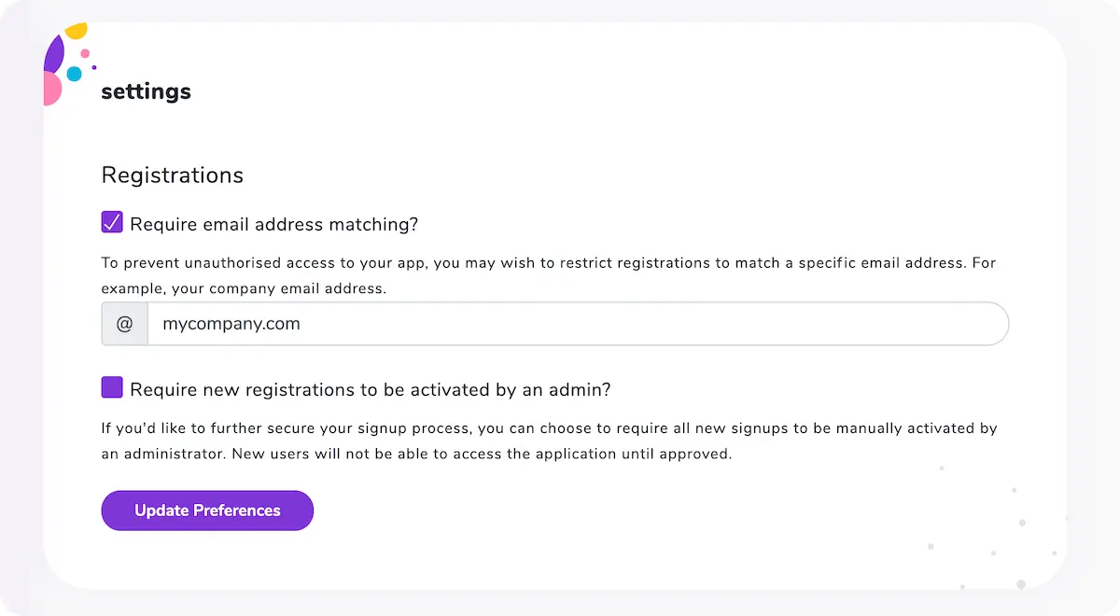1120x616 pixels.
Task: Click the large pink logo bubble
Action: pyautogui.click(x=51, y=89)
